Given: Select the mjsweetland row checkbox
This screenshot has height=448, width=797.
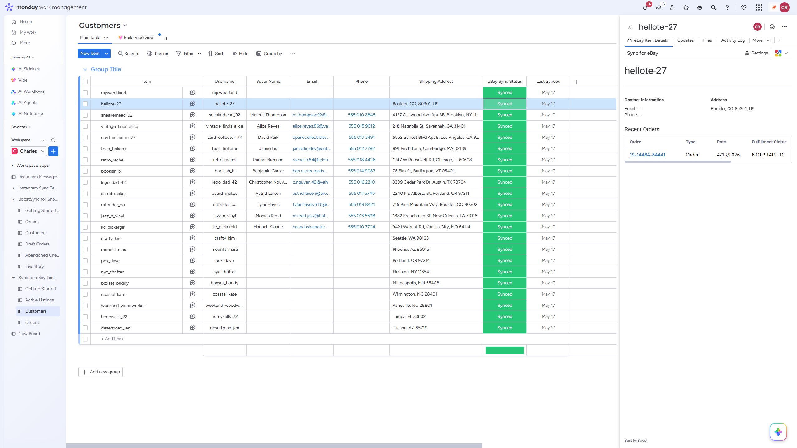Looking at the screenshot, I should pos(85,93).
